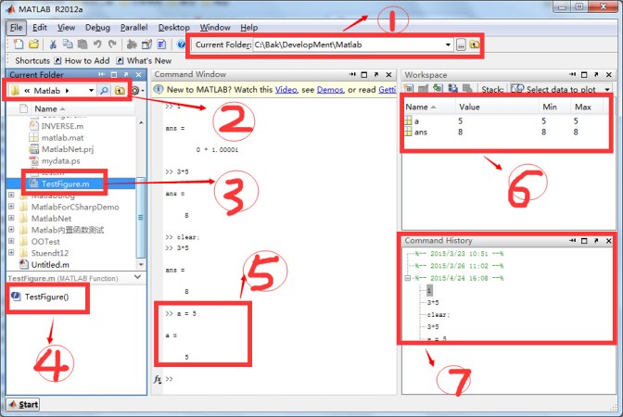Open the View menu
Image resolution: width=623 pixels, height=417 pixels.
(x=66, y=28)
